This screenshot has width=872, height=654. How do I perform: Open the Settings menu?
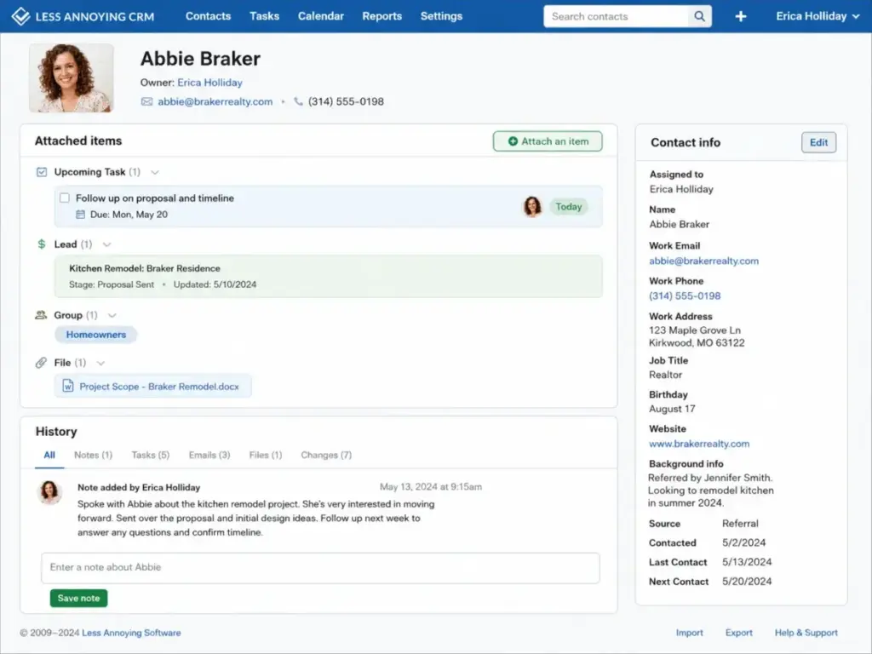[441, 16]
